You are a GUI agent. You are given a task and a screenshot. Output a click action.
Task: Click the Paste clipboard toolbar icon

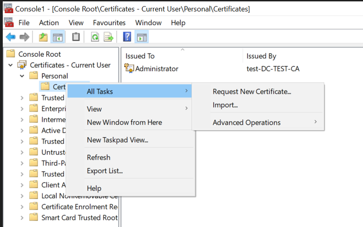[76, 37]
